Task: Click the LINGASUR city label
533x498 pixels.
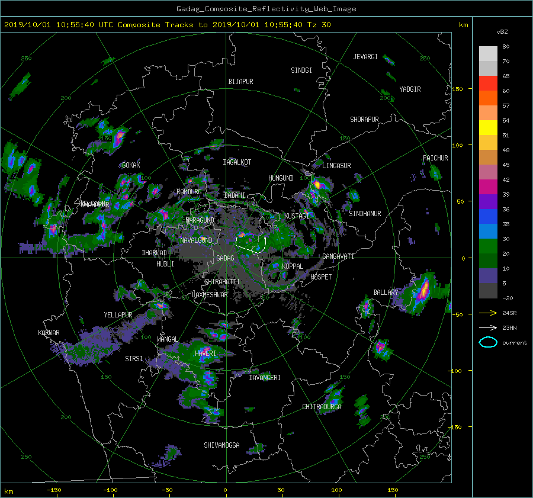Action: pos(336,166)
